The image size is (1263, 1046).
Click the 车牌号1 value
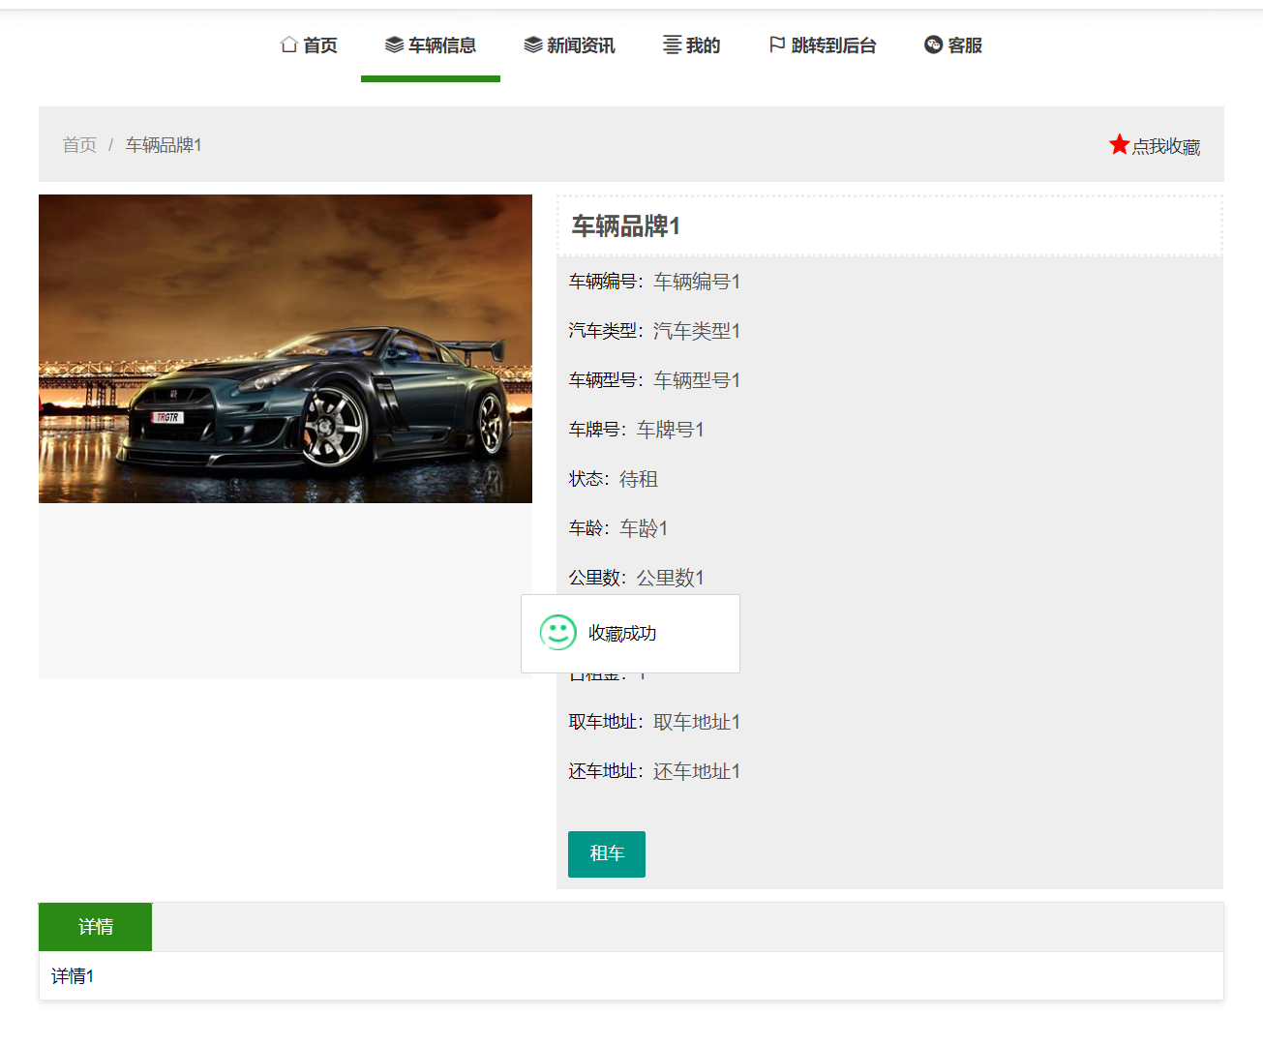(671, 430)
